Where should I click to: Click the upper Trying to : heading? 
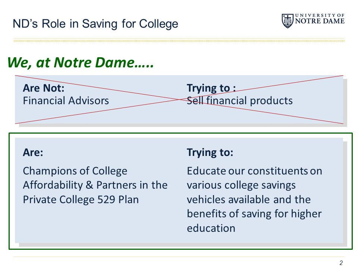tap(211, 88)
